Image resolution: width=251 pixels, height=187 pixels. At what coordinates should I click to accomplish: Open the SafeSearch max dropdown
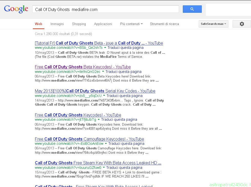tap(213, 24)
